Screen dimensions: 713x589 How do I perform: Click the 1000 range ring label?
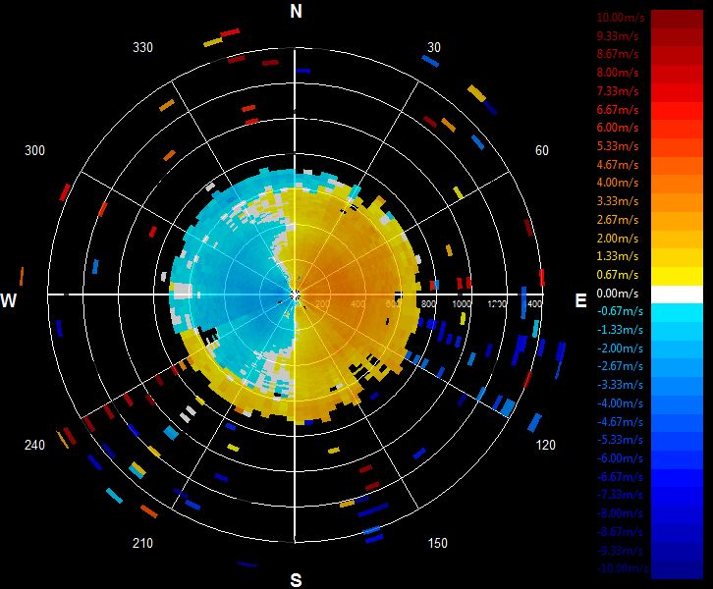(x=462, y=303)
